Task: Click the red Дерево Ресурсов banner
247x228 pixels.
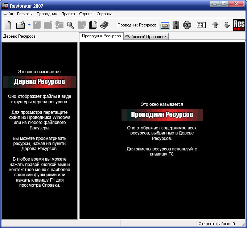Action: click(40, 82)
